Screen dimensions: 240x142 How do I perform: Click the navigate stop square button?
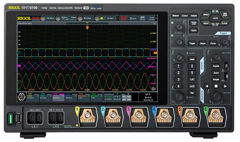click(x=216, y=86)
